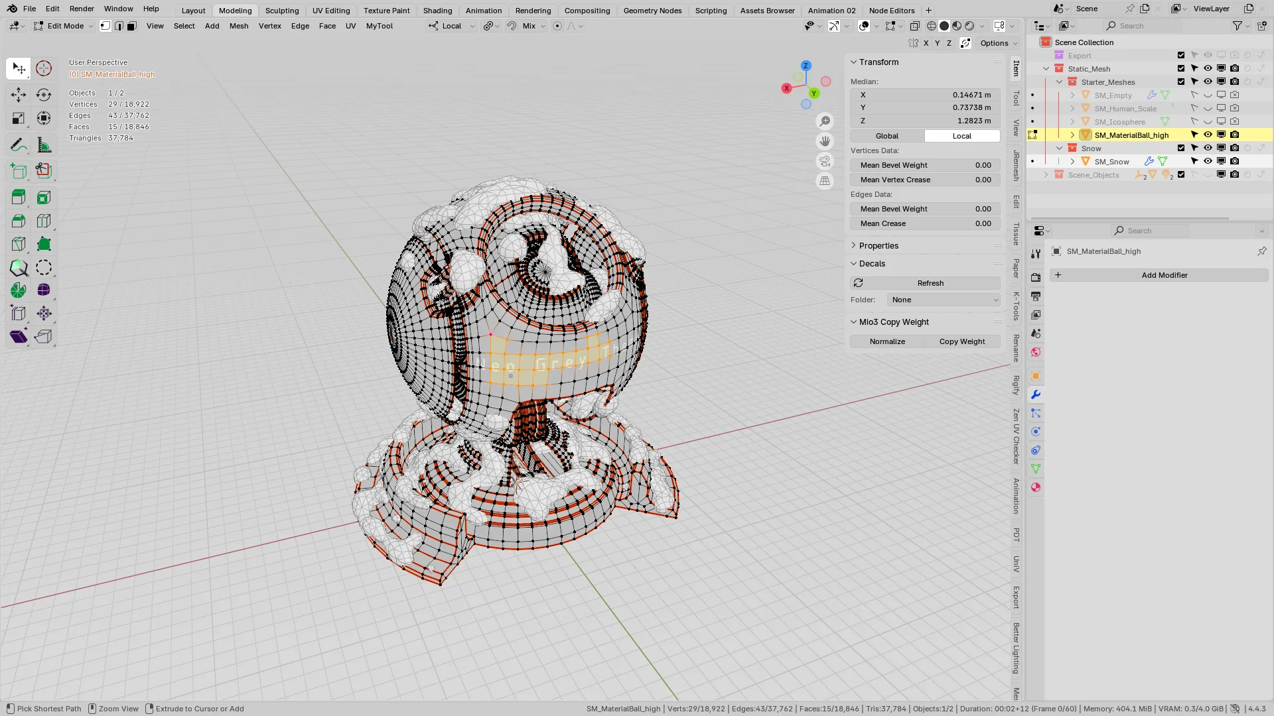Click the Mean Crease edges slider
This screenshot has width=1274, height=716.
pos(926,223)
